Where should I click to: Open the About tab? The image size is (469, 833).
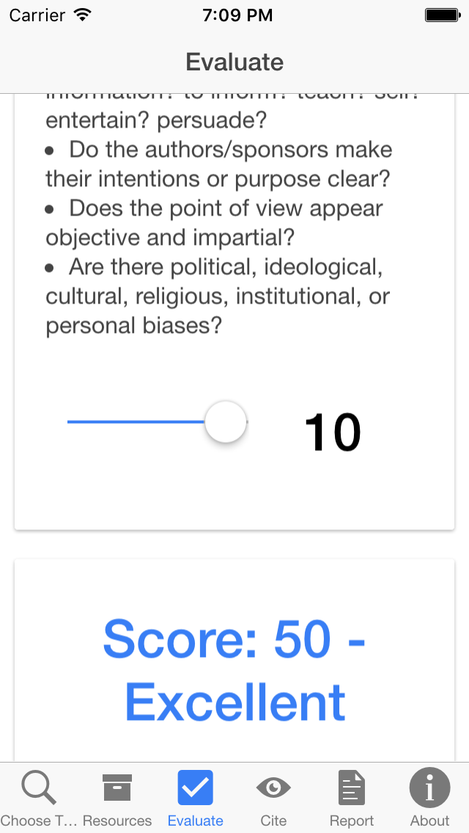click(429, 799)
